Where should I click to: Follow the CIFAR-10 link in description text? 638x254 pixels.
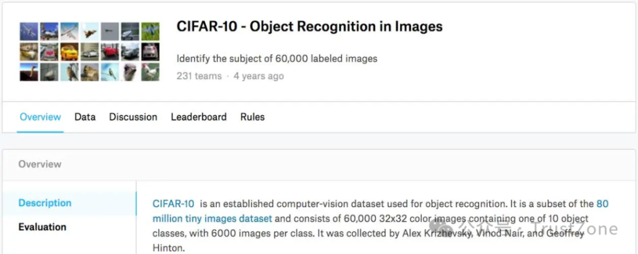(x=173, y=204)
